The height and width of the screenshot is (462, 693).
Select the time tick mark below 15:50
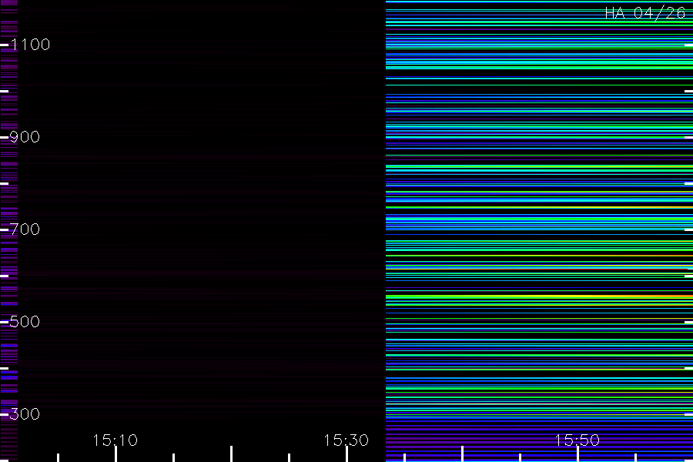577,454
